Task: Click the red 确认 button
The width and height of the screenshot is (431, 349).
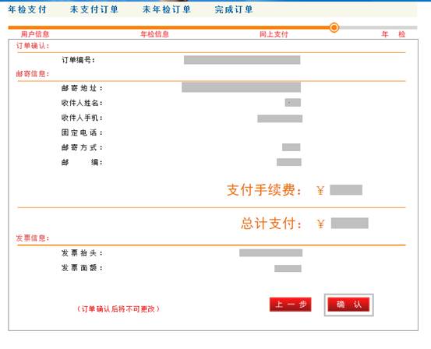Action: coord(348,305)
